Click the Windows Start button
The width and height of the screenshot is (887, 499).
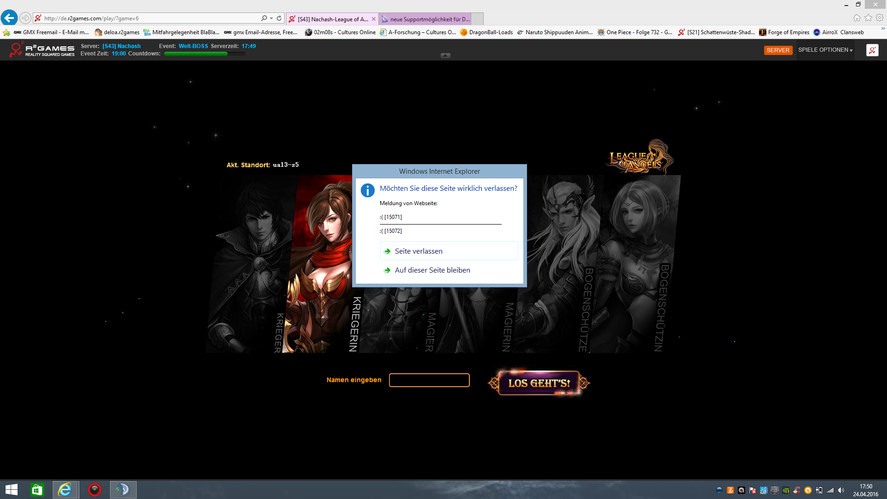(12, 490)
